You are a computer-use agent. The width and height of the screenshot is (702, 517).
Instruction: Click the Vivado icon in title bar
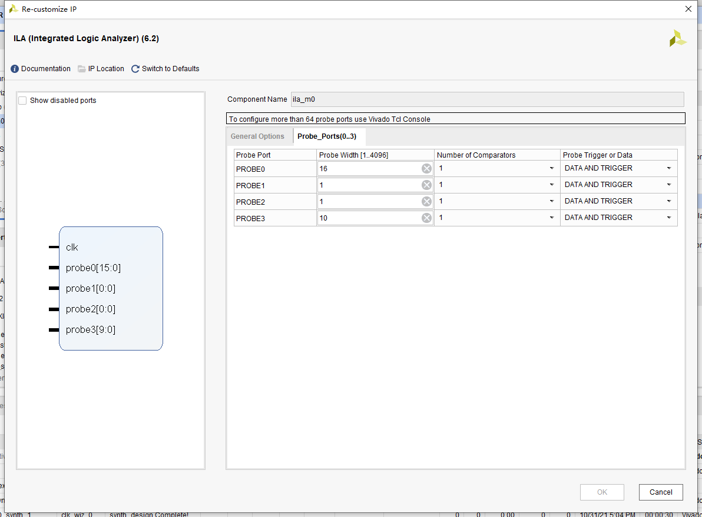tap(14, 9)
